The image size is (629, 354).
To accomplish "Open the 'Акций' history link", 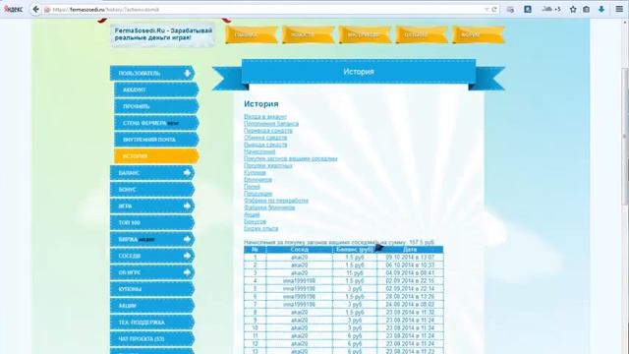I will (x=252, y=214).
